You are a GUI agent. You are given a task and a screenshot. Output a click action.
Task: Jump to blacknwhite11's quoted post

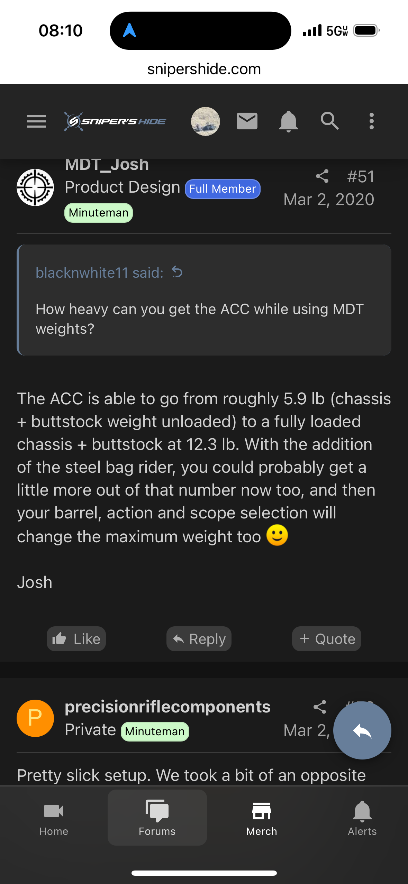177,273
